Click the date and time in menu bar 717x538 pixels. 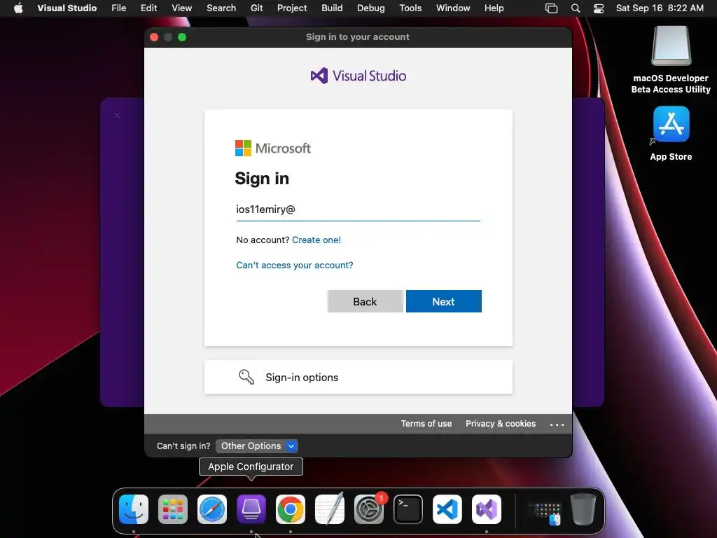660,8
